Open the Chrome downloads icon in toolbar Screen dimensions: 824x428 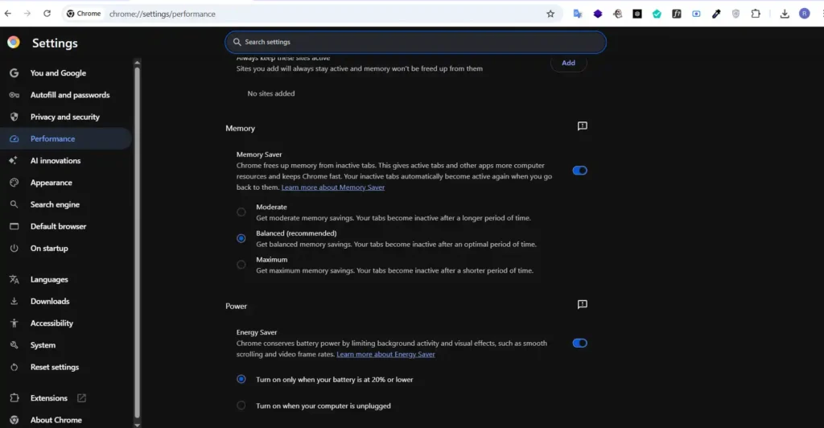(x=785, y=14)
